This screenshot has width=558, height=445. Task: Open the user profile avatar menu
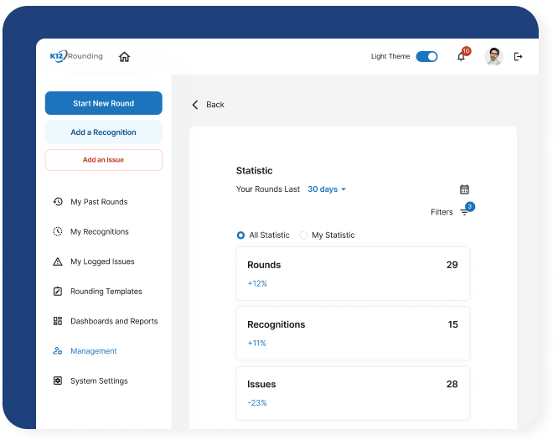click(493, 57)
